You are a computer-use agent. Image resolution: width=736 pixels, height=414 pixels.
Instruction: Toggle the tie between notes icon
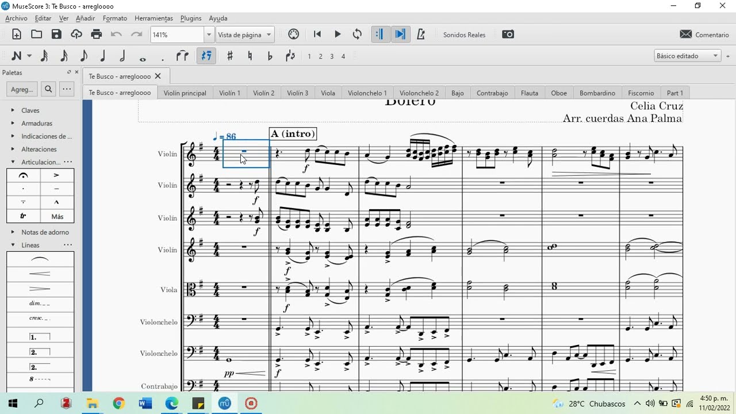(182, 56)
